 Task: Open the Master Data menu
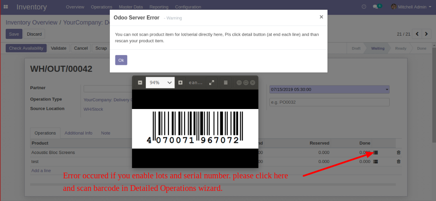tap(131, 7)
